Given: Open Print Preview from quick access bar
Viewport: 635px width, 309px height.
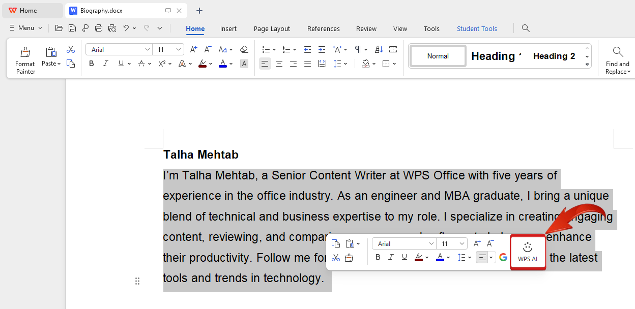Looking at the screenshot, I should pyautogui.click(x=112, y=28).
